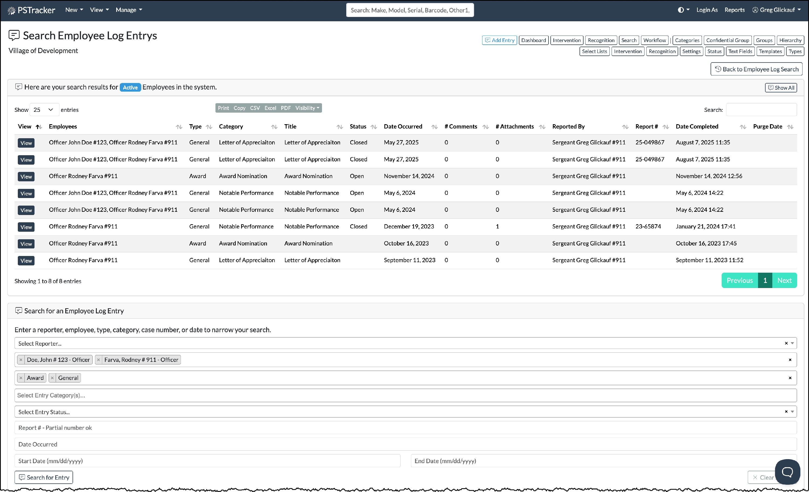View the Award Nomination entry from November 14, 2024

pos(26,176)
